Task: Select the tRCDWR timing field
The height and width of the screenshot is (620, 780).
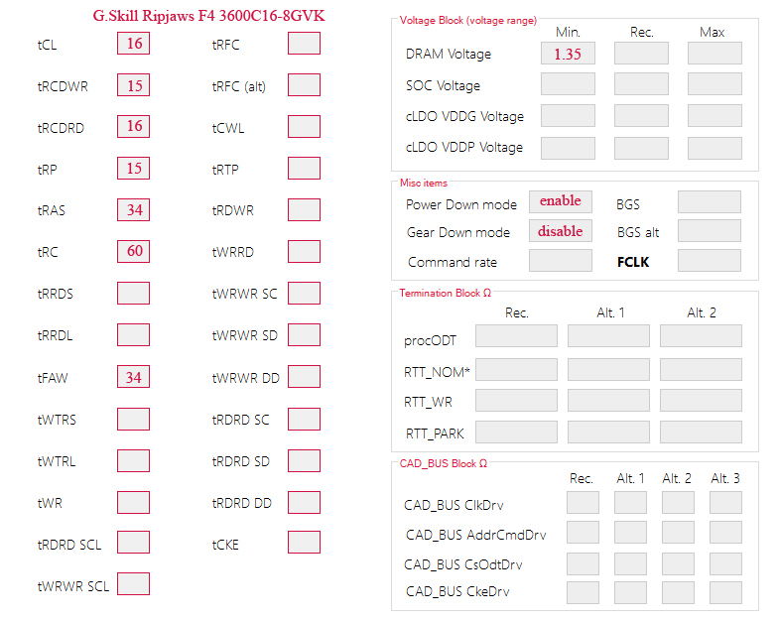Action: (x=133, y=85)
